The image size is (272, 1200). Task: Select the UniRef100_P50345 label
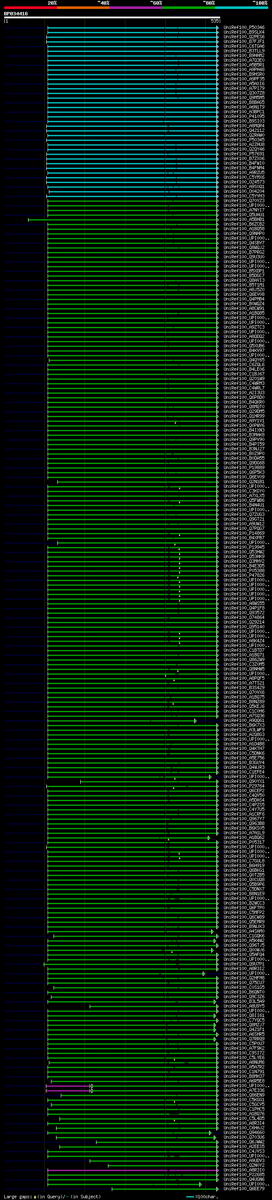coord(244,140)
